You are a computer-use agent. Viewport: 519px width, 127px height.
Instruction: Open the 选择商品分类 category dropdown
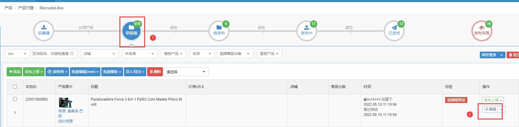pyautogui.click(x=235, y=54)
